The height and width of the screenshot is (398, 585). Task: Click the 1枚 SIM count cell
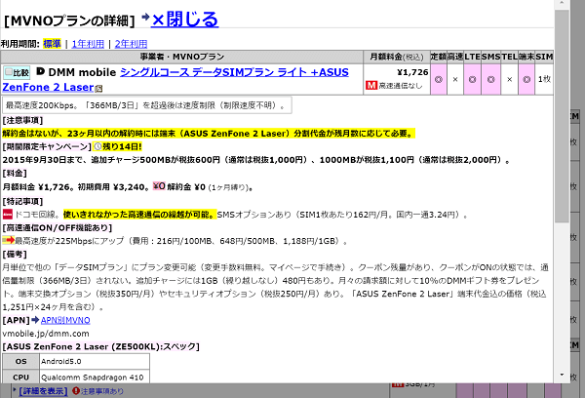pyautogui.click(x=544, y=79)
